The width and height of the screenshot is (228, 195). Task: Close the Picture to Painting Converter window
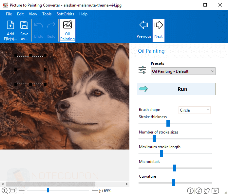tap(220, 5)
